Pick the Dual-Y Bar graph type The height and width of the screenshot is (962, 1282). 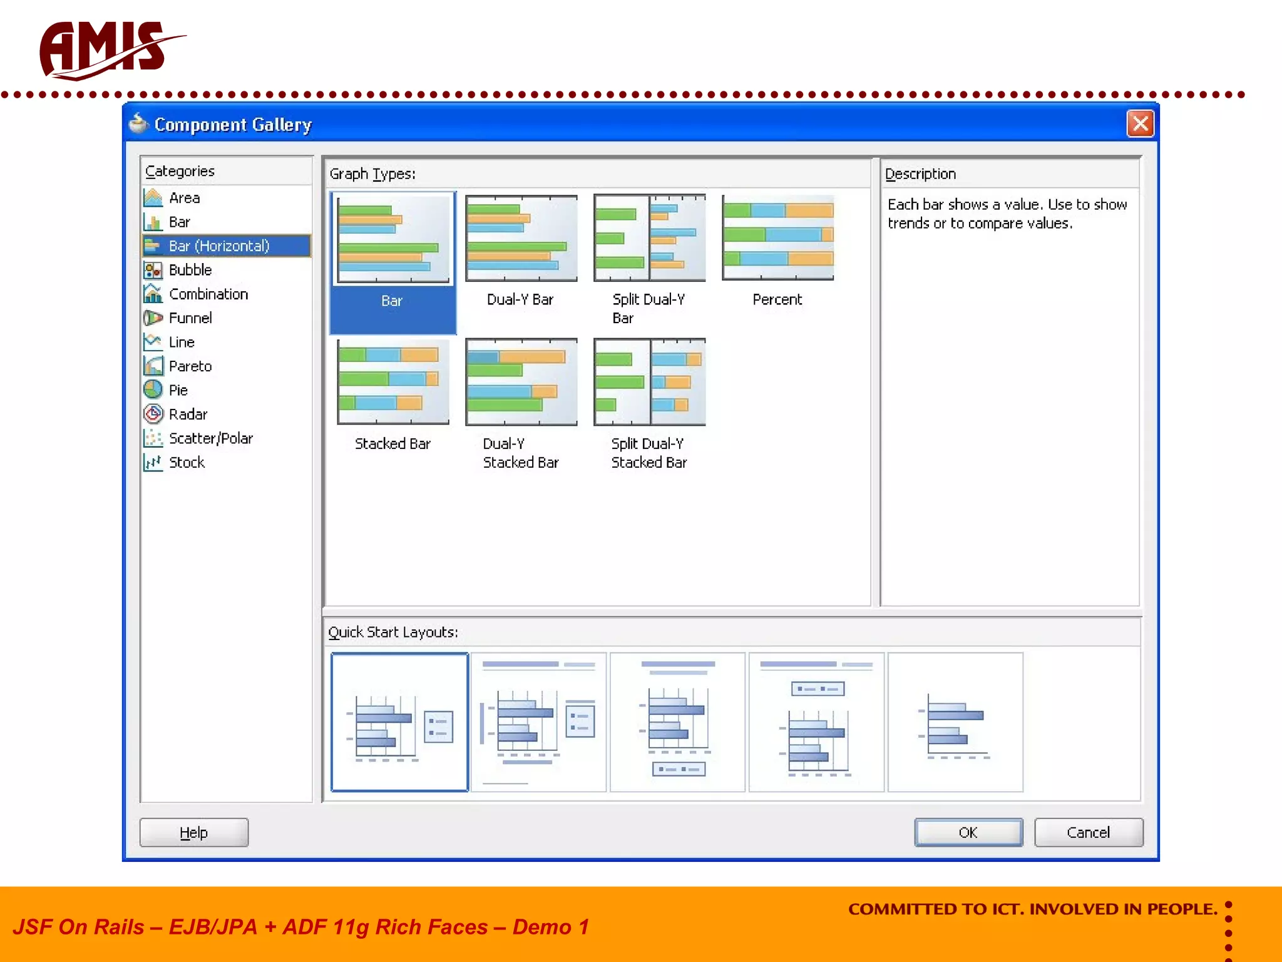(521, 239)
